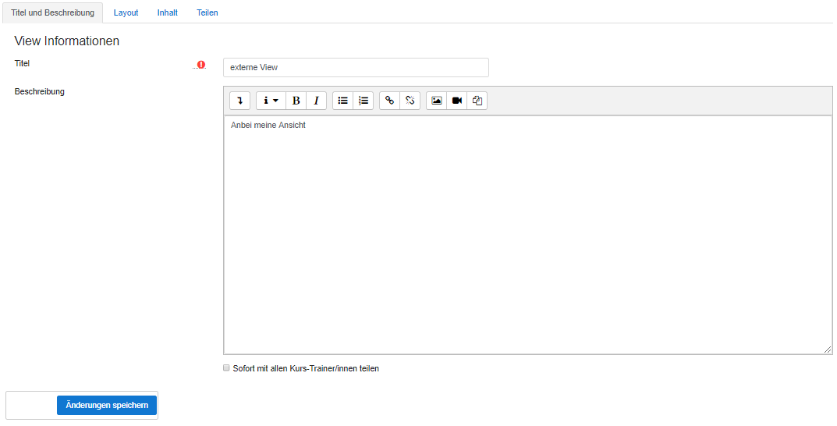Screen dimensions: 837x426
Task: Insert media with the video icon
Action: 457,101
